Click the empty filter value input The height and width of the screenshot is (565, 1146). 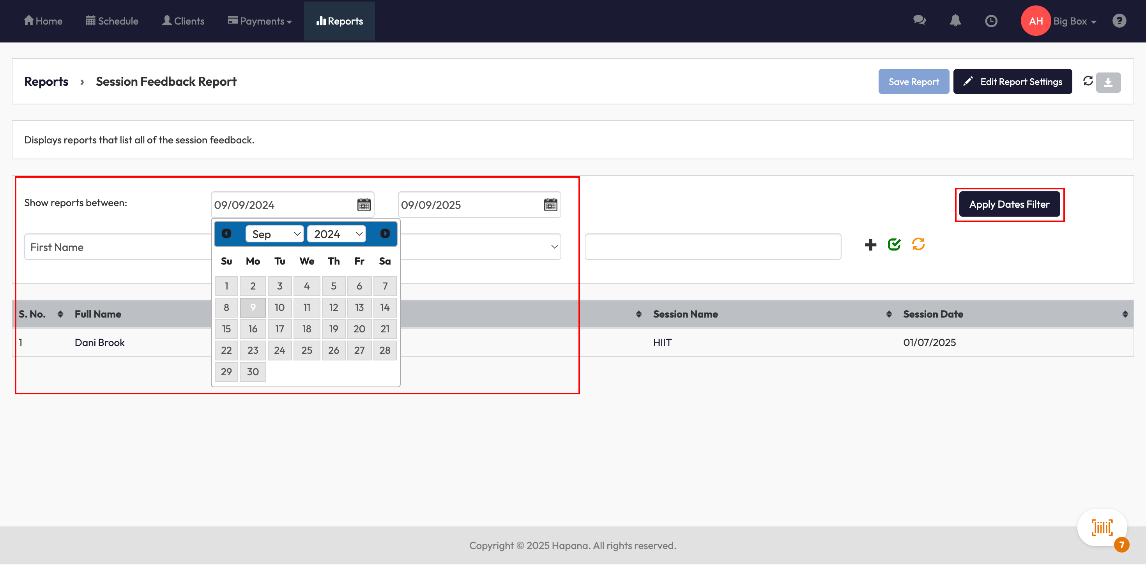pos(713,247)
